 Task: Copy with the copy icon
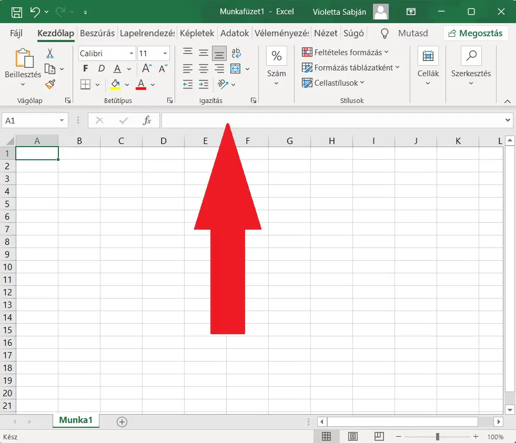49,69
